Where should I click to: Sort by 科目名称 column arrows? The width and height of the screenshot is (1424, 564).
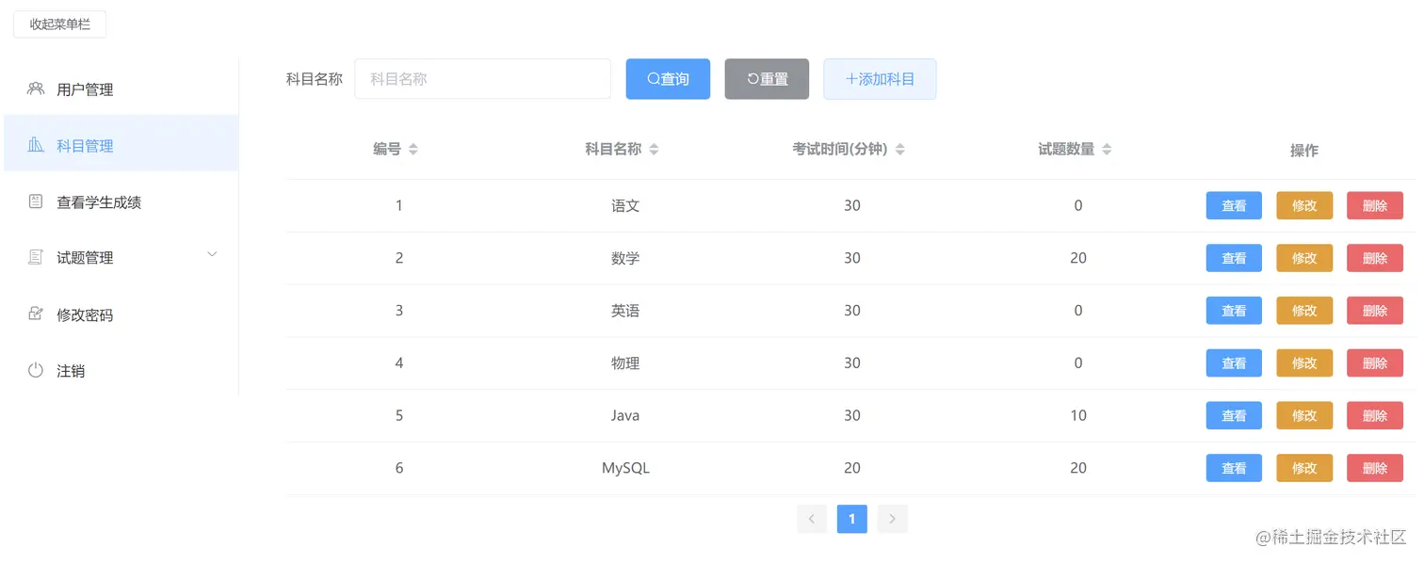tap(654, 150)
